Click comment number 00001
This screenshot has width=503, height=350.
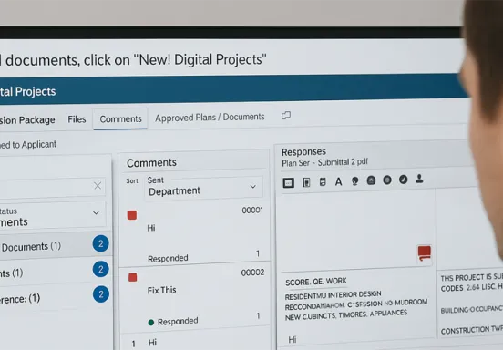(x=252, y=211)
